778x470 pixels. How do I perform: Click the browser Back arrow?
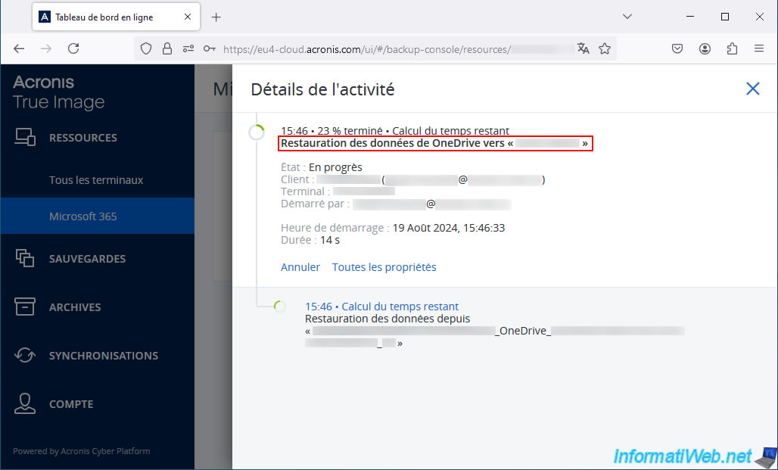pos(19,48)
